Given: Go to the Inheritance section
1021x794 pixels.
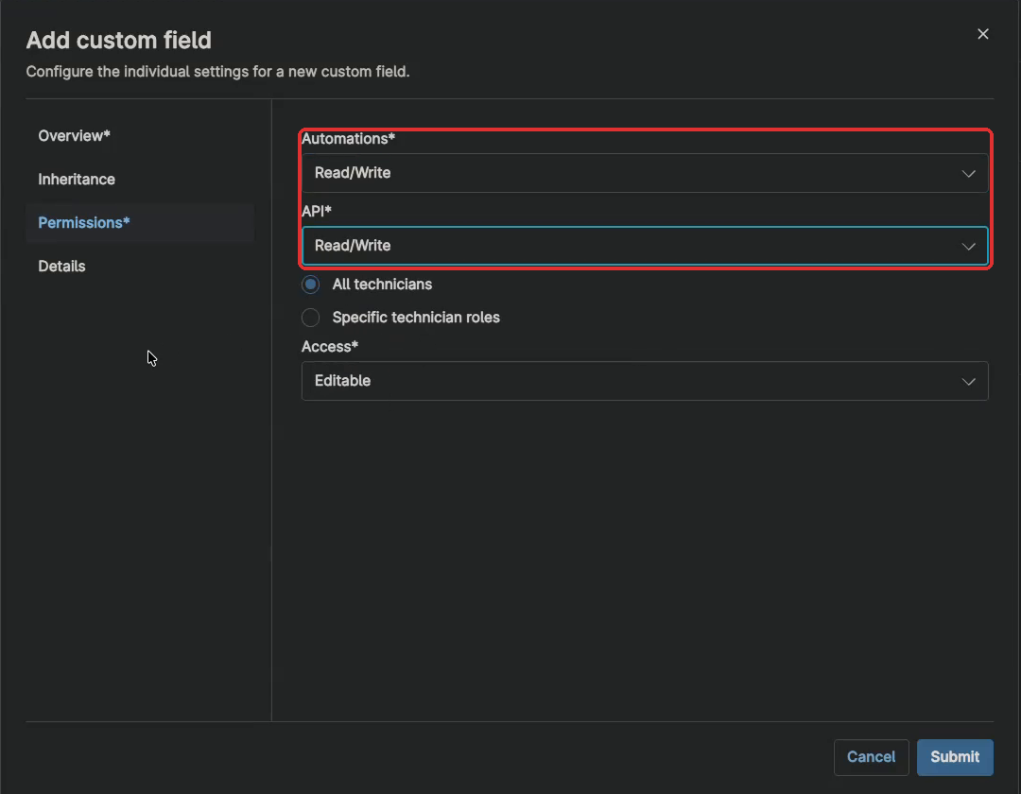Looking at the screenshot, I should pyautogui.click(x=77, y=180).
